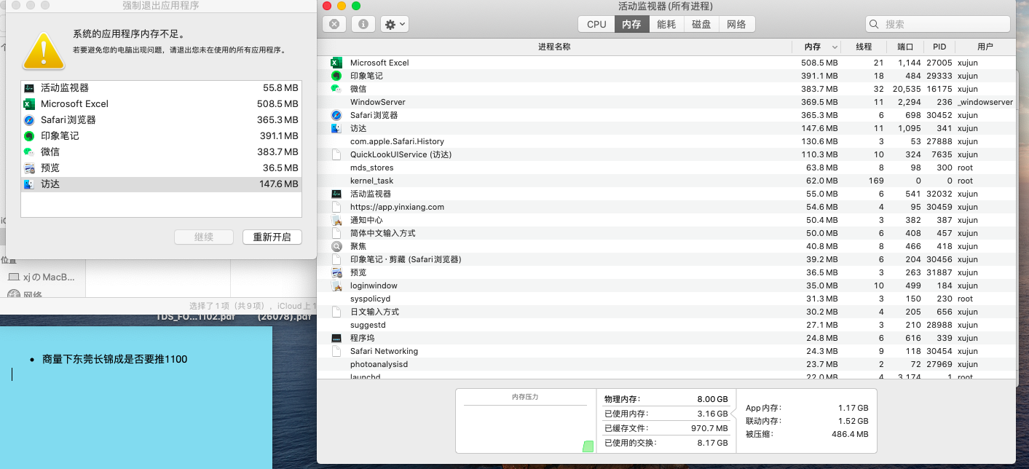Select the WindowServer process row
Image resolution: width=1029 pixels, height=469 pixels.
(553, 102)
